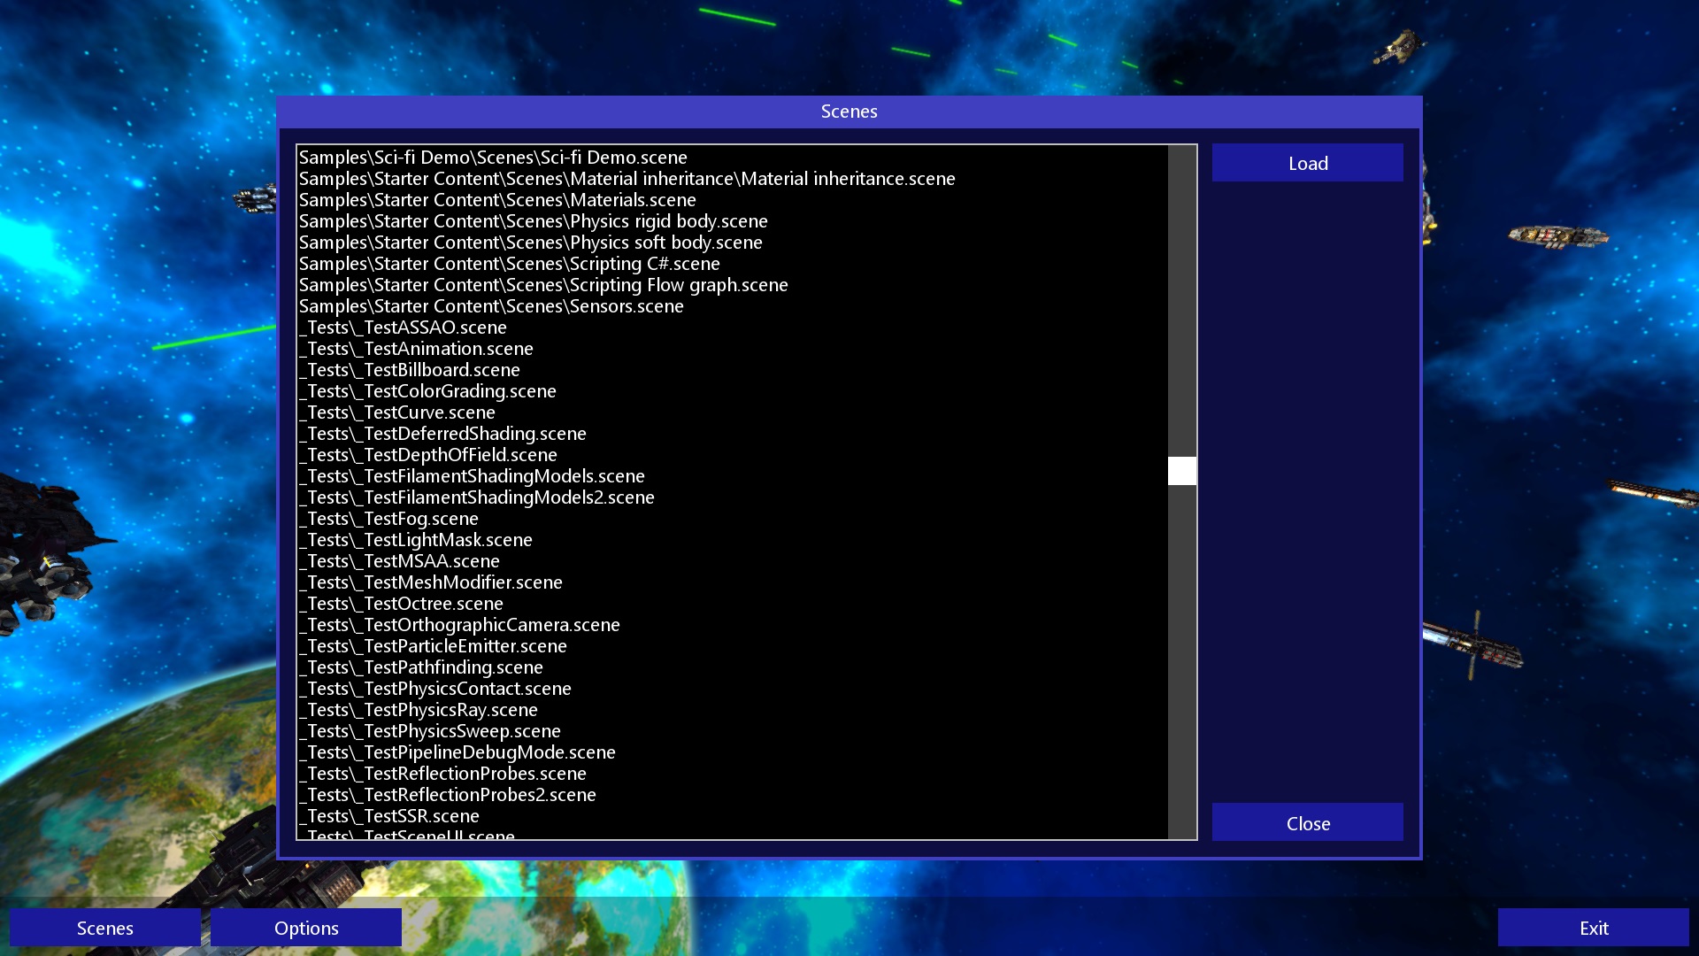Click the Load button
Viewport: 1699px width, 956px height.
(x=1307, y=163)
